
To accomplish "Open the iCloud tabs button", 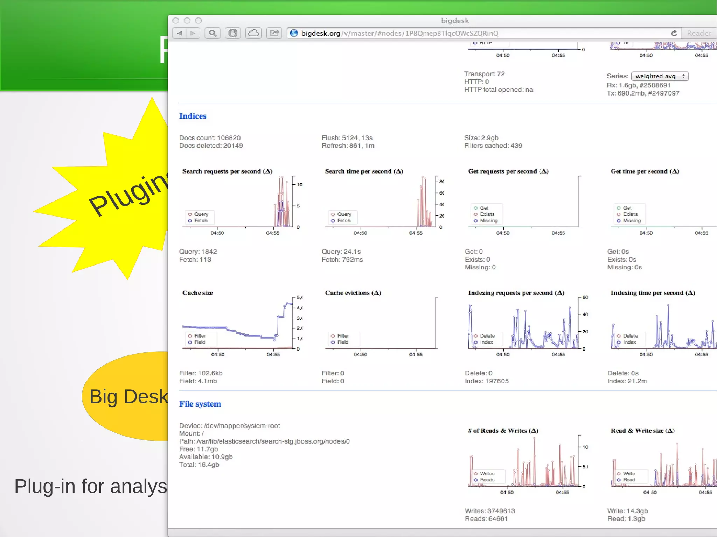I will [253, 33].
